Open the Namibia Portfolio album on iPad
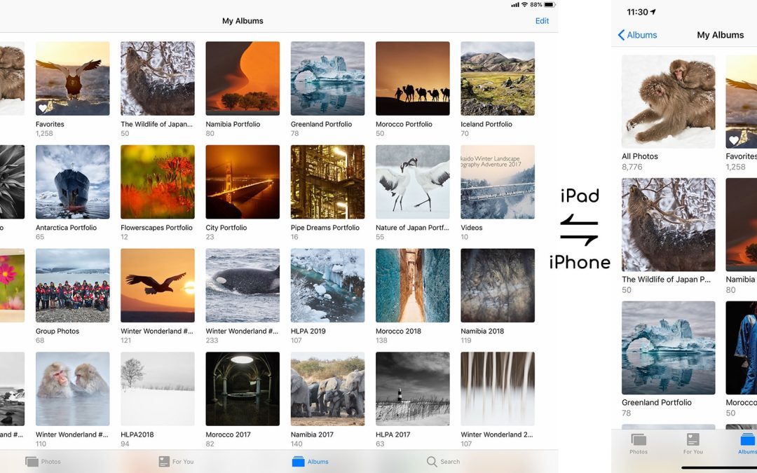The height and width of the screenshot is (473, 757). click(243, 78)
